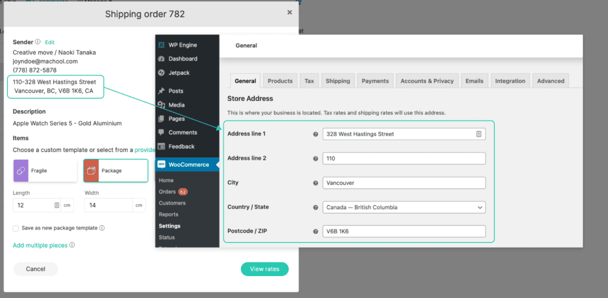Screen dimensions: 608x298
Task: Click the autofill icon in Length field
Action: click(56, 205)
